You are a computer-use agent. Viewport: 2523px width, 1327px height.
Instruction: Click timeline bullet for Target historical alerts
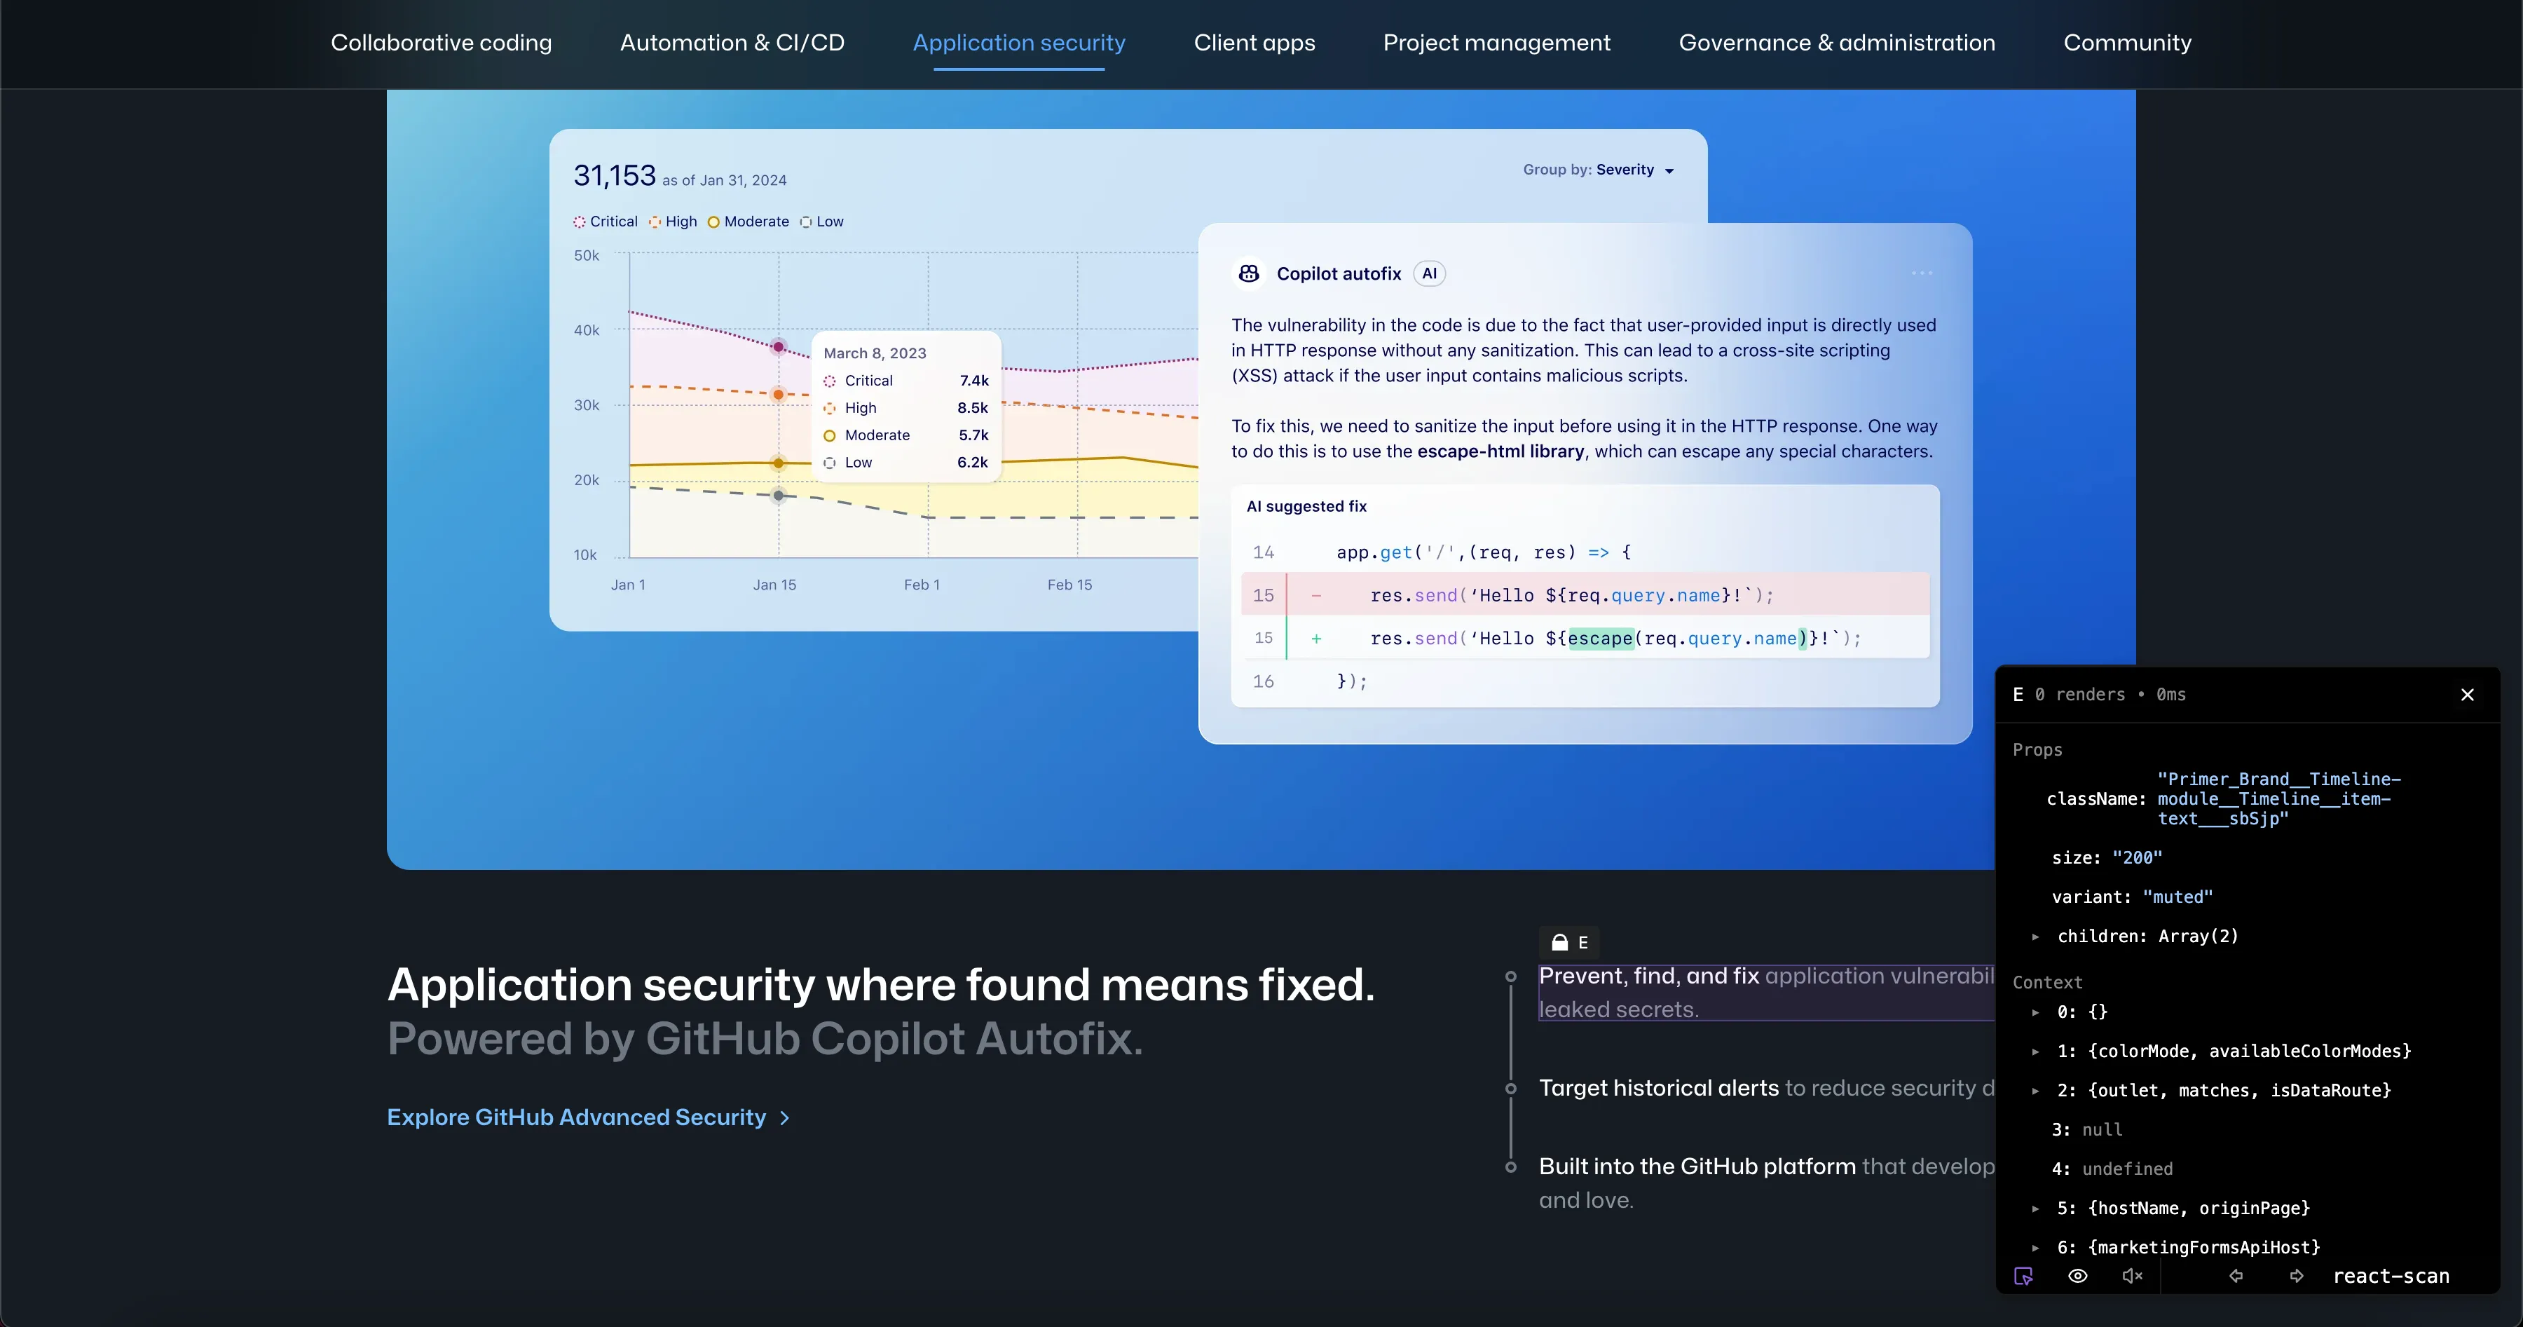(1511, 1089)
